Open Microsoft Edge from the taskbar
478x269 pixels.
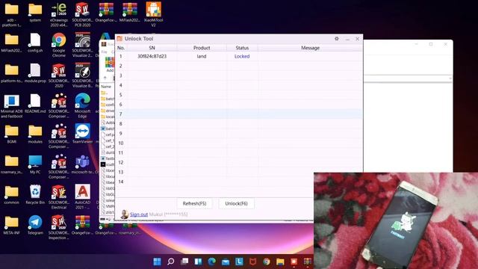click(212, 262)
